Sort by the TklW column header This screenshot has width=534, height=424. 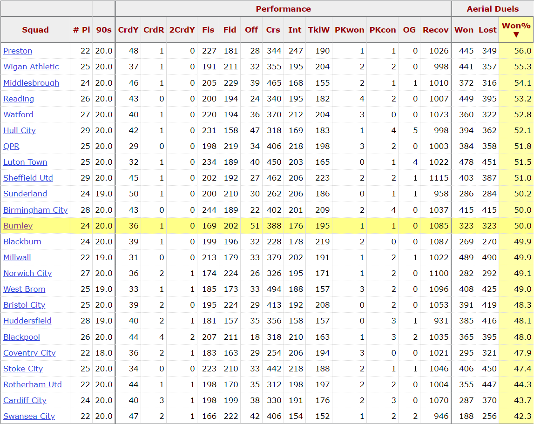pos(318,30)
